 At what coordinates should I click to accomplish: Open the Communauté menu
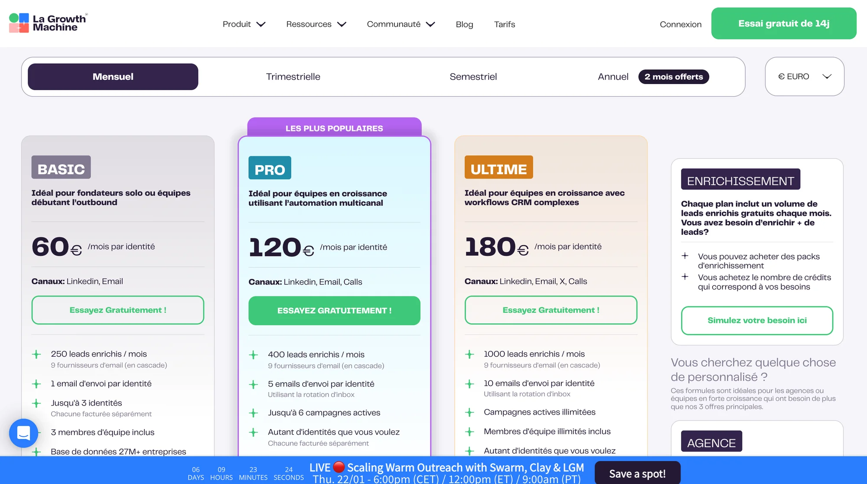coord(401,24)
